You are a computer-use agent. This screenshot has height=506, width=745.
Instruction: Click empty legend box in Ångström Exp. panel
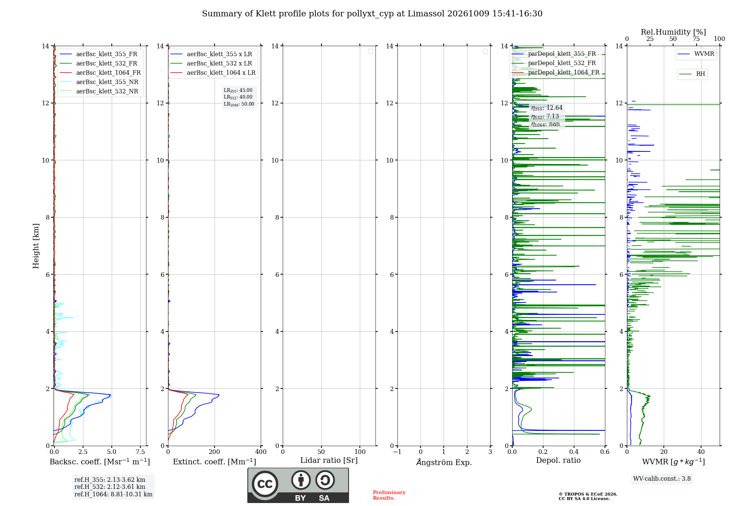click(485, 51)
